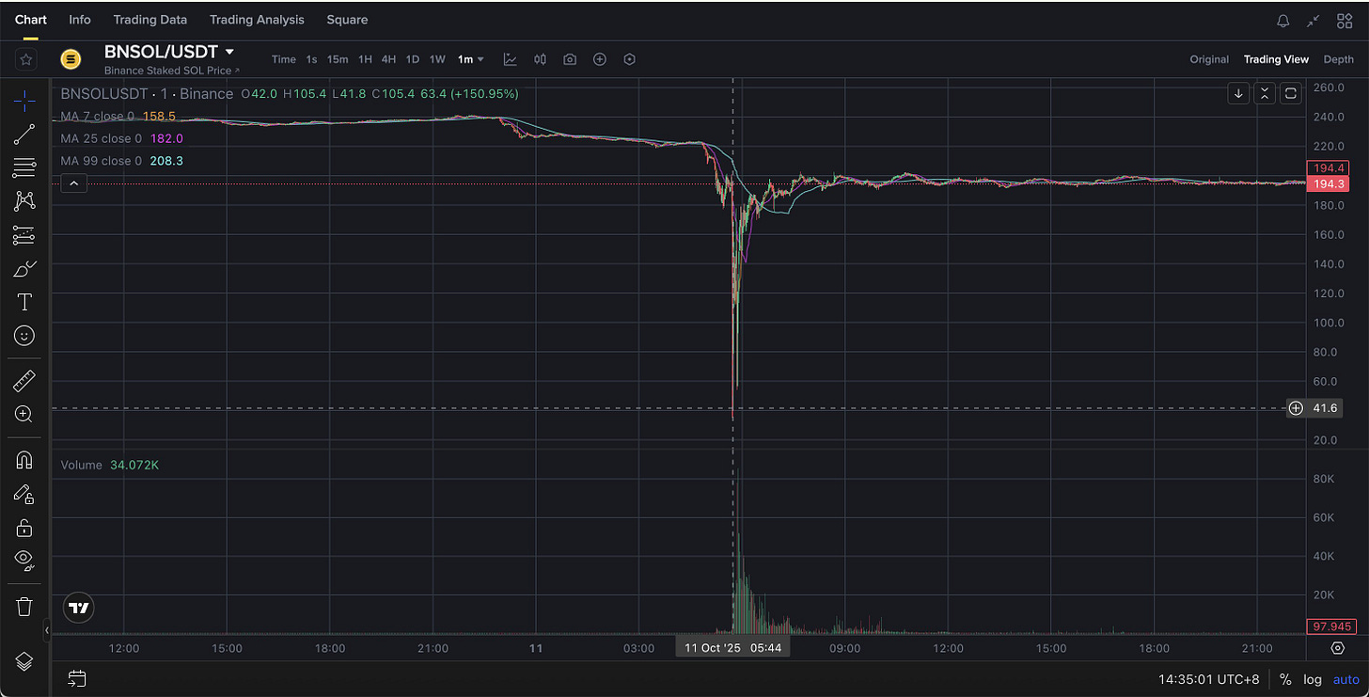Toggle lock all drawing tools
The height and width of the screenshot is (697, 1369).
coord(25,528)
